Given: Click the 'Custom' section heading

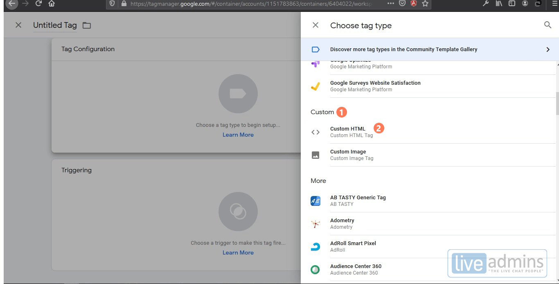Looking at the screenshot, I should click(x=322, y=112).
